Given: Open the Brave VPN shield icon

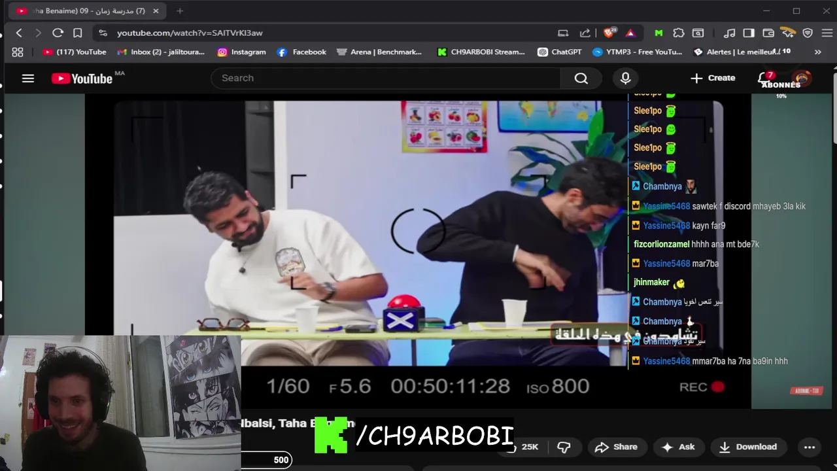Looking at the screenshot, I should [808, 33].
